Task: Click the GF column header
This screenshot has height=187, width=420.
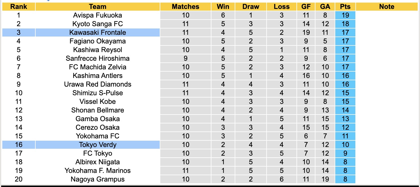Action: click(306, 7)
